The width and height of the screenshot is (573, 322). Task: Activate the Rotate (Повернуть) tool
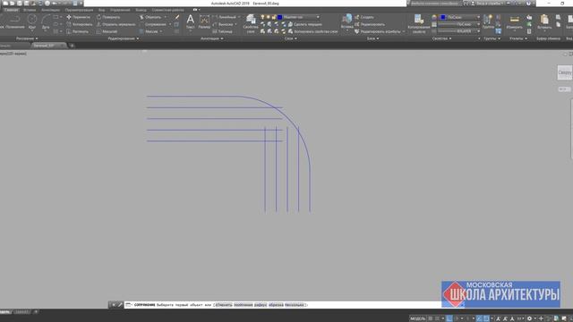click(108, 17)
